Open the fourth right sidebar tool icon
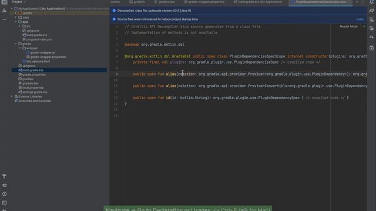Viewport: 376px width, 211px height. [x=371, y=37]
